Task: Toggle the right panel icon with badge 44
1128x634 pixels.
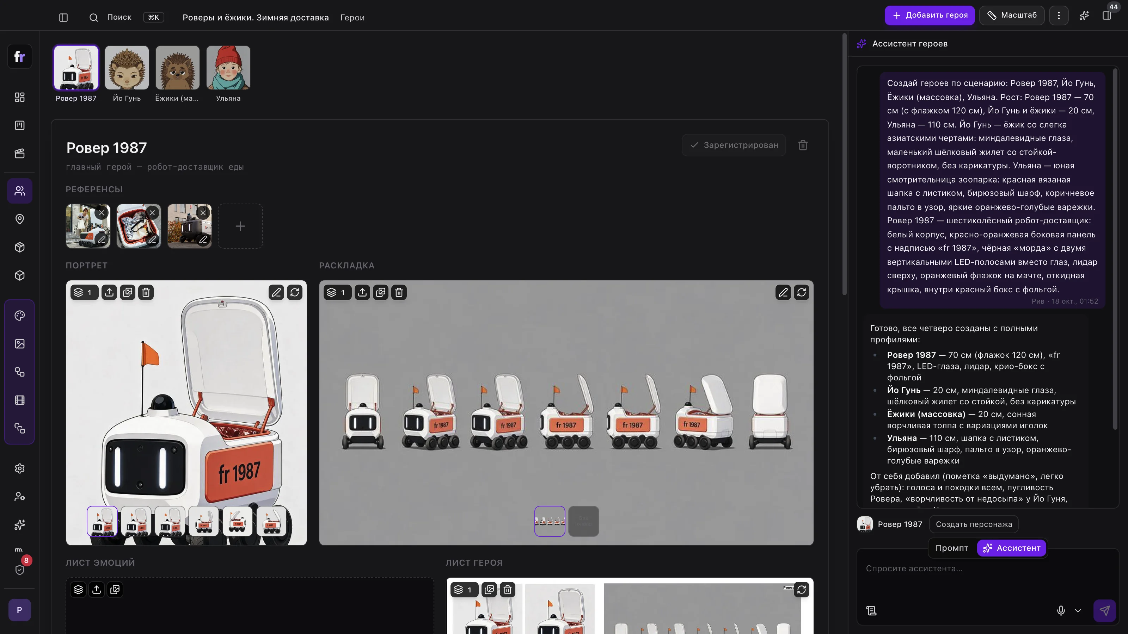Action: (1107, 16)
